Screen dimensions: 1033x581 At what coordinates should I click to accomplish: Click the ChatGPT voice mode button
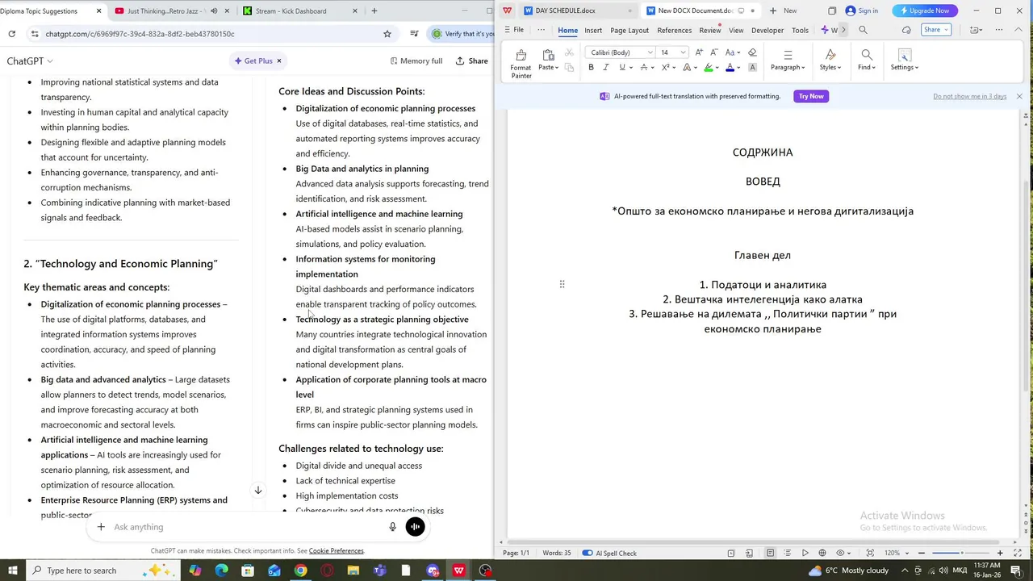click(415, 527)
